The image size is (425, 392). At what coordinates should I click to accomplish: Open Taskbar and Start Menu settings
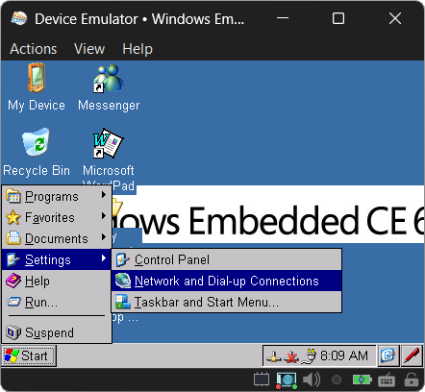pos(227,302)
